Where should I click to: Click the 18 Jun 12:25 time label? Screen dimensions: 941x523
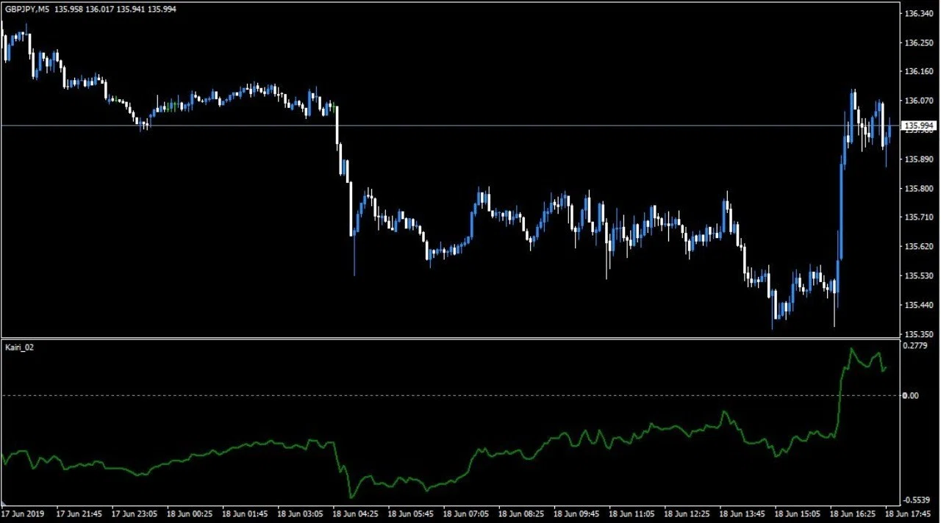coord(687,513)
